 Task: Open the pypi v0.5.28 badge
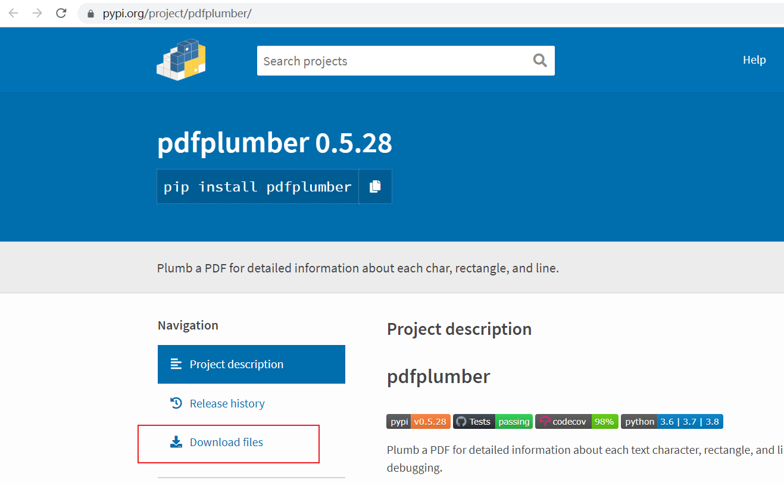coord(418,422)
